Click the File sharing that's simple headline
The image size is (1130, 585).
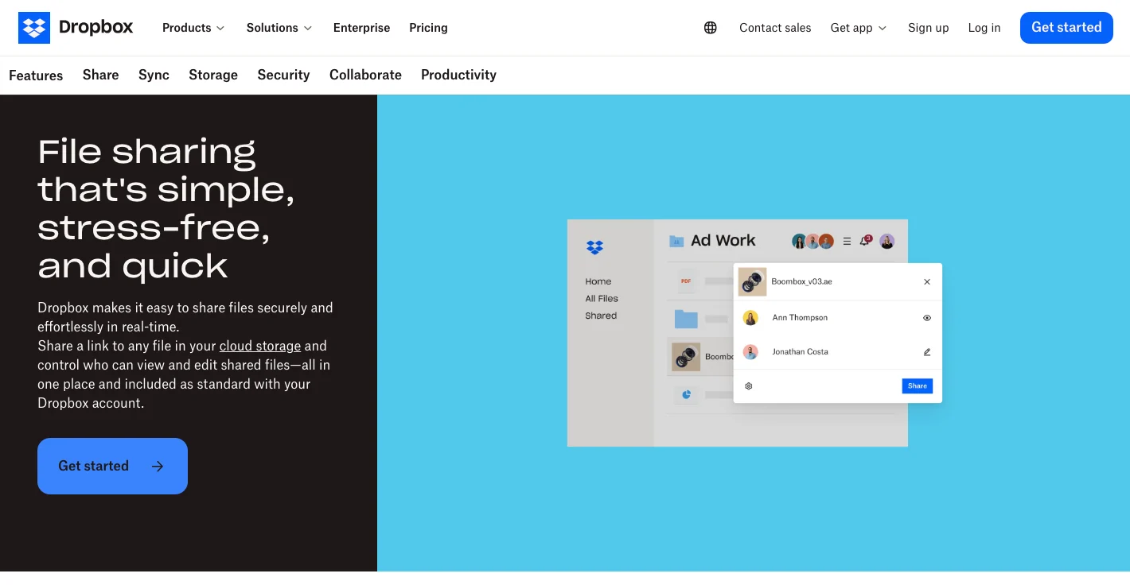coord(166,208)
